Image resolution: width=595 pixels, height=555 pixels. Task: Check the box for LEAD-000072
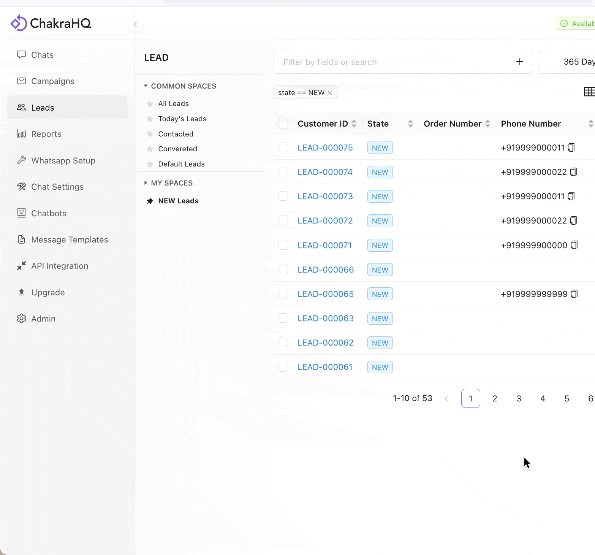point(283,220)
